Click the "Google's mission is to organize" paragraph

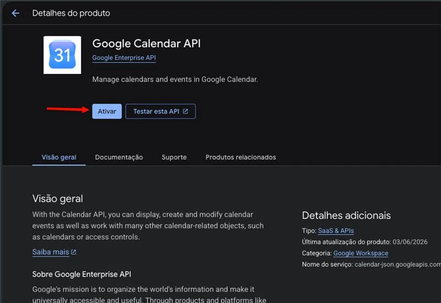(149, 294)
